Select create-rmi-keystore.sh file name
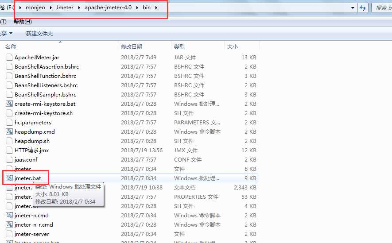 click(44, 113)
